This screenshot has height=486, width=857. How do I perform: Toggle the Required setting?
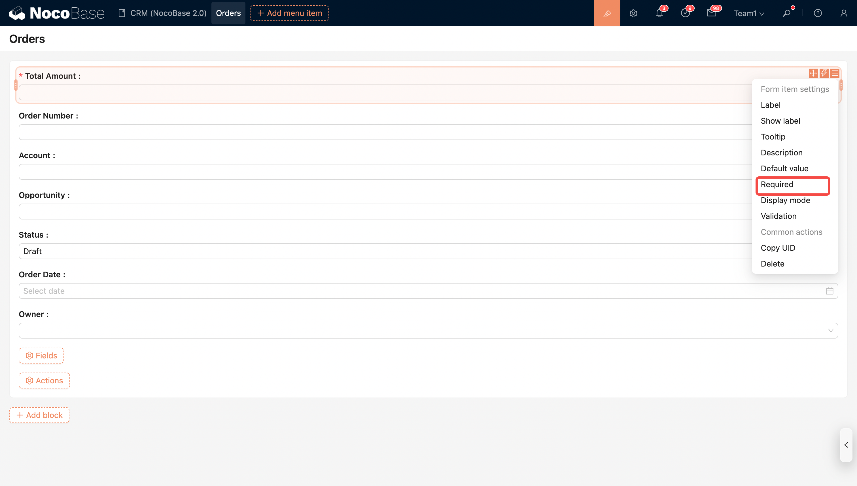point(777,185)
